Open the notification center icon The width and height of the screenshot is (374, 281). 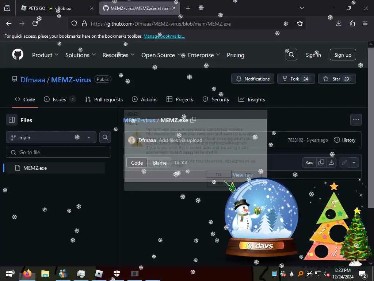coord(362,274)
